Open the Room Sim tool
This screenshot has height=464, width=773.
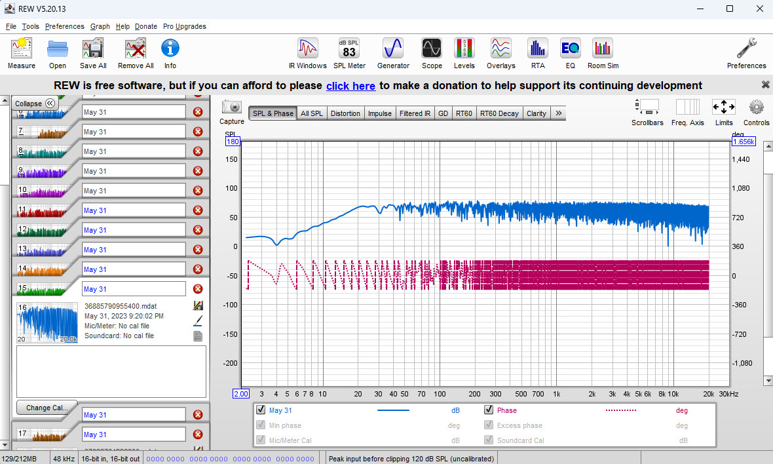(603, 48)
